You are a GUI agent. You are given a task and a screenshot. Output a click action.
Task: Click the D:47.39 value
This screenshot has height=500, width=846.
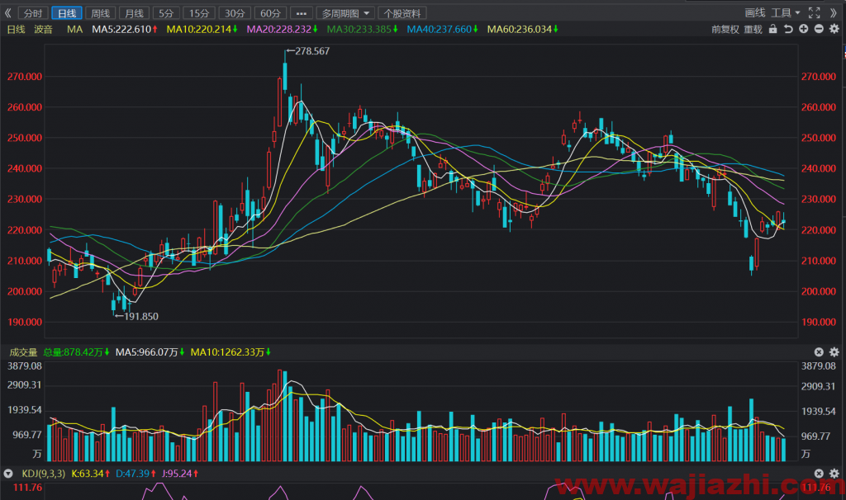(x=136, y=474)
